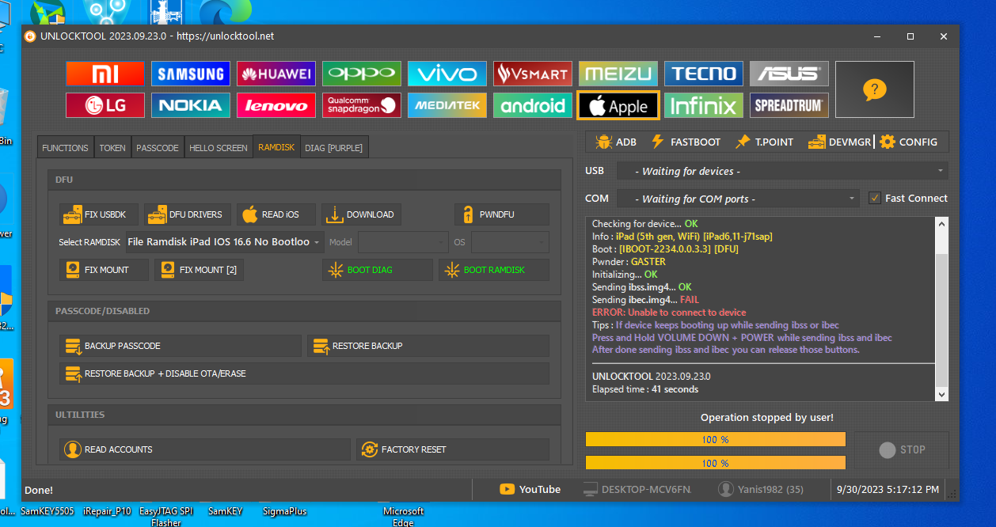Expand the Model dropdown
This screenshot has height=527, width=996.
tap(403, 242)
